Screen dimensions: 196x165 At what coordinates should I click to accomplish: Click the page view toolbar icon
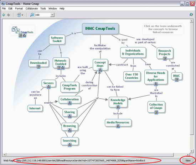(19, 15)
